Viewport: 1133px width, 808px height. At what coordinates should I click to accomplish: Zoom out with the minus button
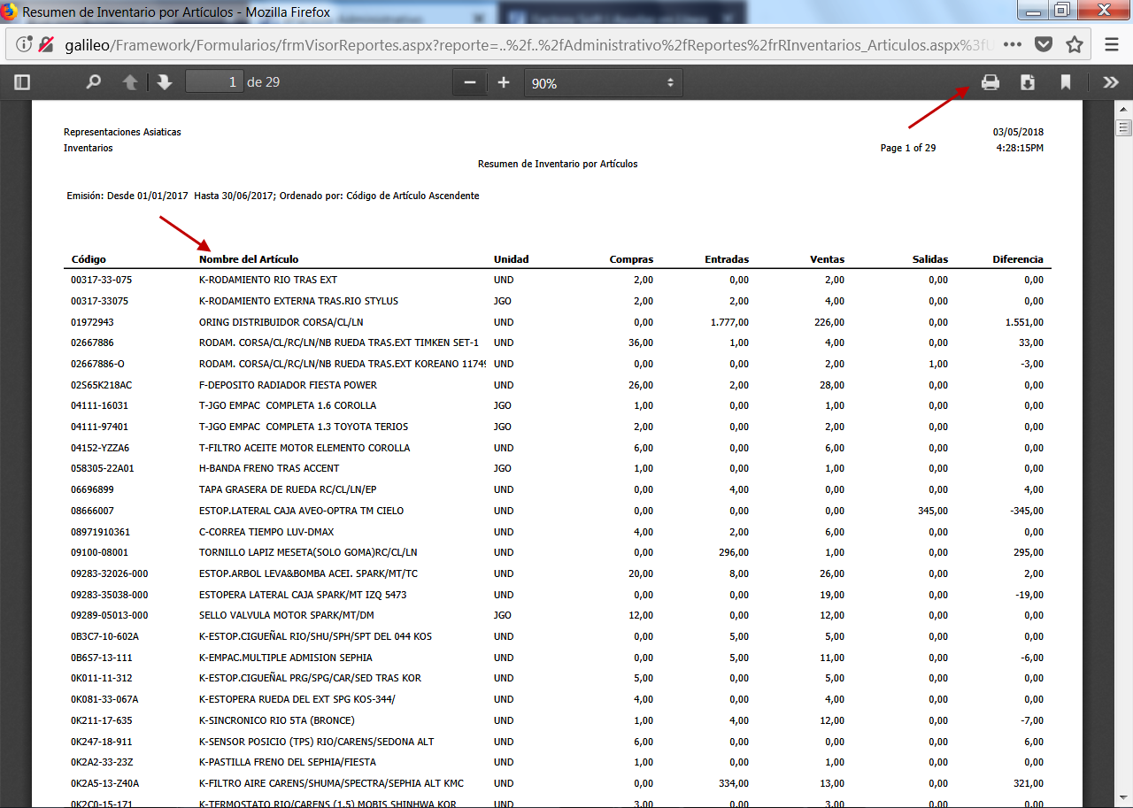pos(470,82)
